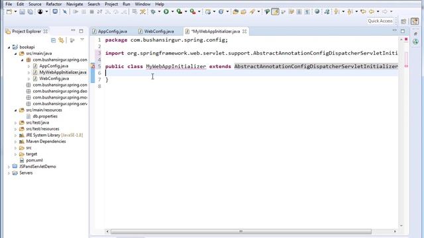424x238 pixels.
Task: Toggle Link with Editor in Project Explorer
Action: point(62,40)
